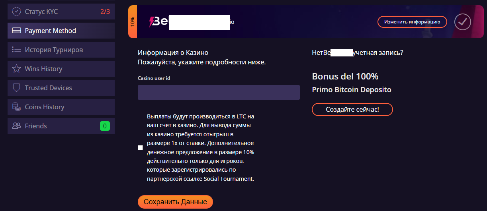Open the Wins History section
487x211 pixels.
(x=44, y=69)
